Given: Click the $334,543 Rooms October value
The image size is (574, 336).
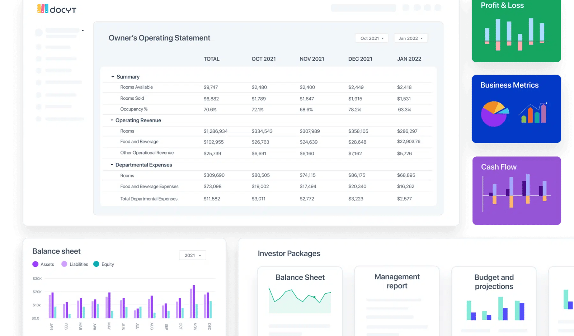Looking at the screenshot, I should [262, 131].
